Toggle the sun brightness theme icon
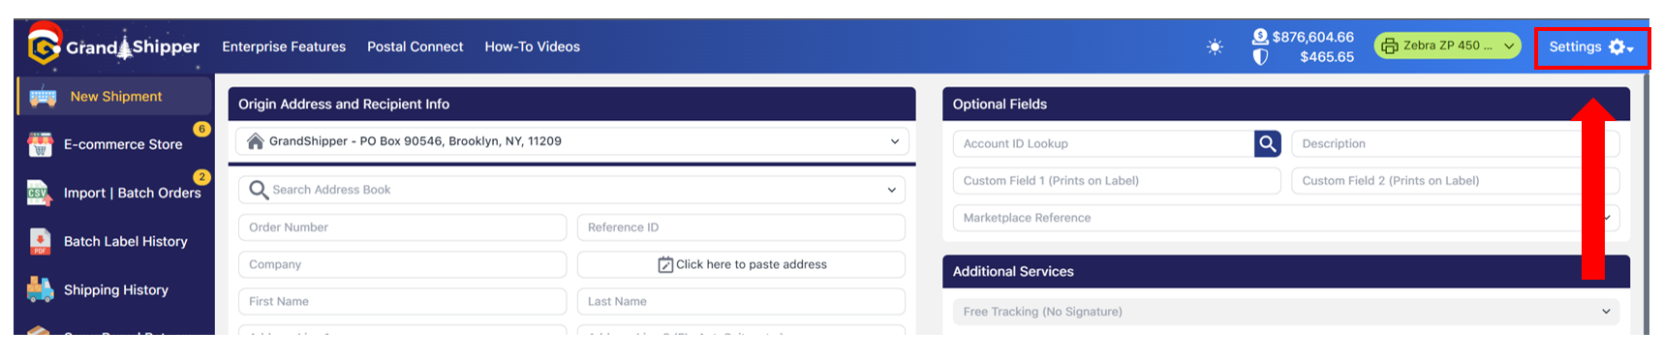 click(1215, 46)
